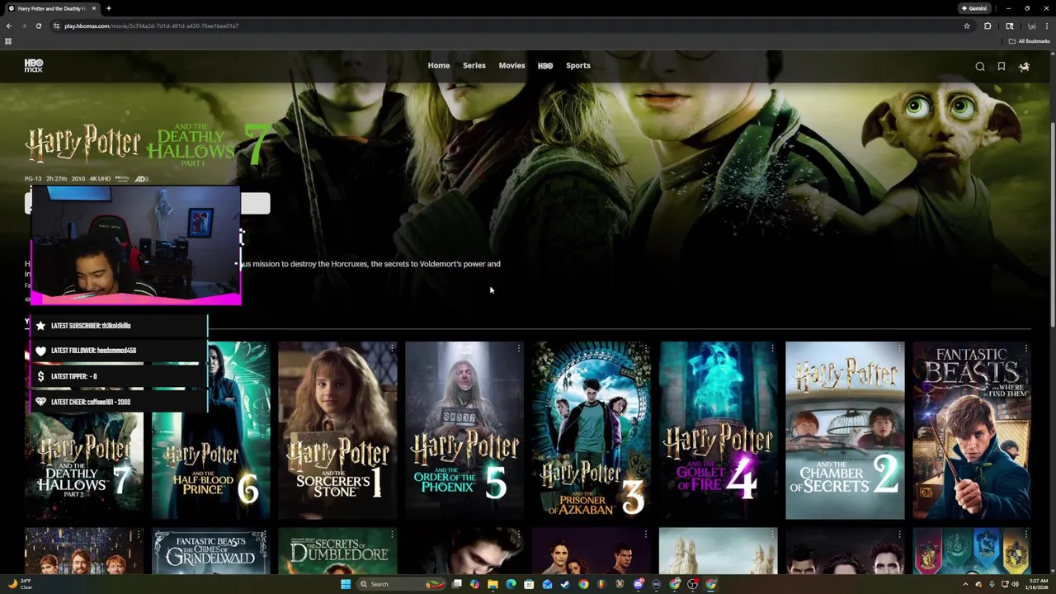Open options menu on Secrets of Dumbledore card
Viewport: 1056px width, 594px height.
392,535
